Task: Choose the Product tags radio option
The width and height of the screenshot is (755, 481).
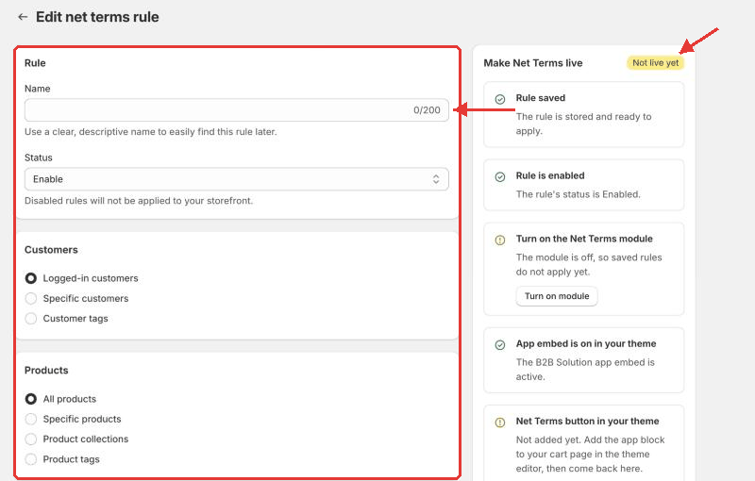Action: (31, 459)
